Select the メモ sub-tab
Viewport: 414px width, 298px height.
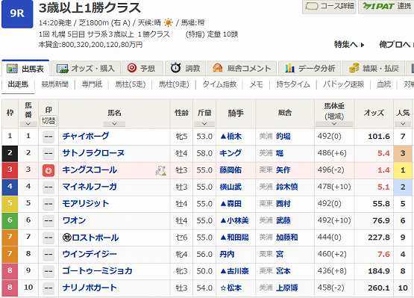point(256,84)
